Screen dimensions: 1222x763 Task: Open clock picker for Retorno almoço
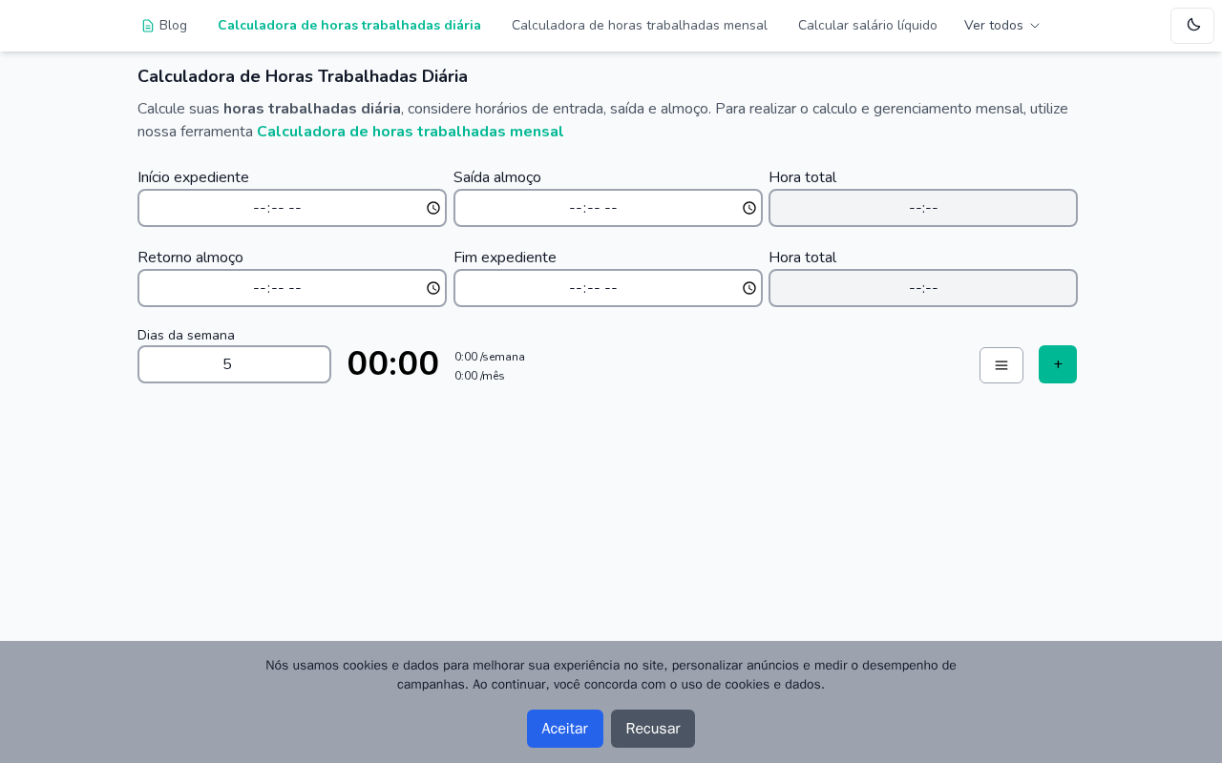(433, 288)
